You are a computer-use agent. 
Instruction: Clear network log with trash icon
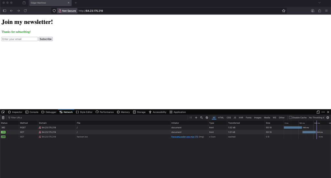(x=3, y=118)
